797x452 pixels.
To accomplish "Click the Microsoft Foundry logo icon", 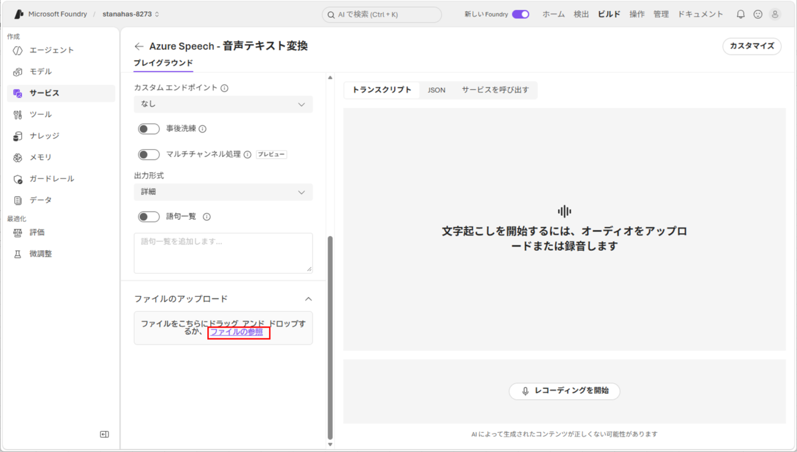I will tap(18, 14).
